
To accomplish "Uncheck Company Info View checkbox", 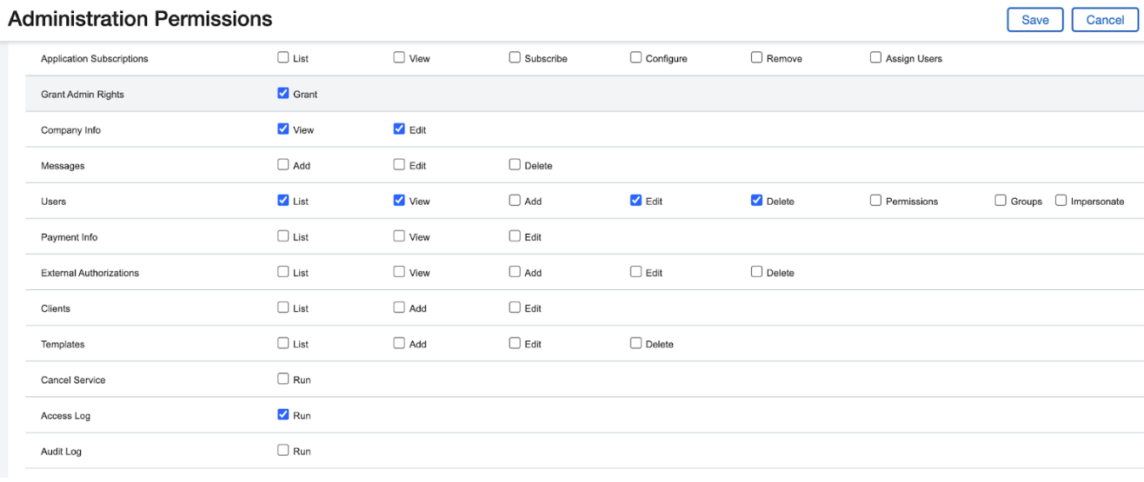I will coord(283,129).
